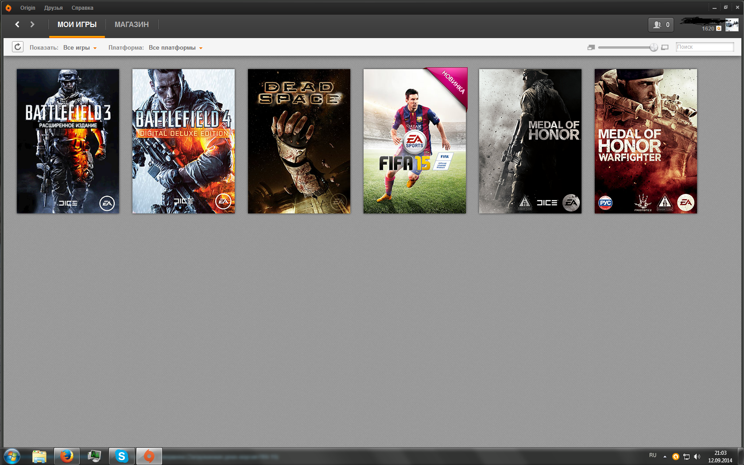Open the Windows Start menu
This screenshot has height=465, width=744.
pos(12,456)
